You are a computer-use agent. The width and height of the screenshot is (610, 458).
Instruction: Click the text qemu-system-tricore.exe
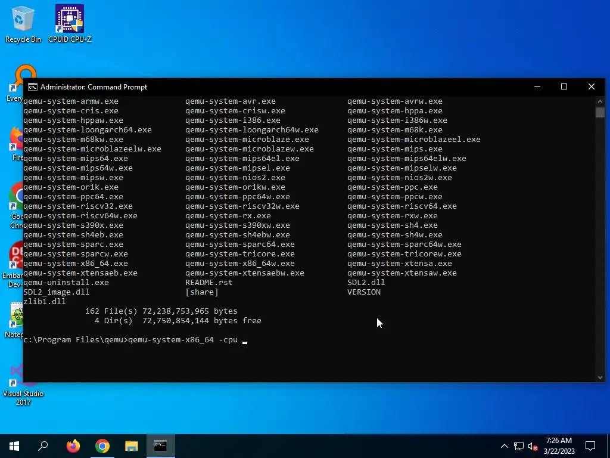pos(240,254)
